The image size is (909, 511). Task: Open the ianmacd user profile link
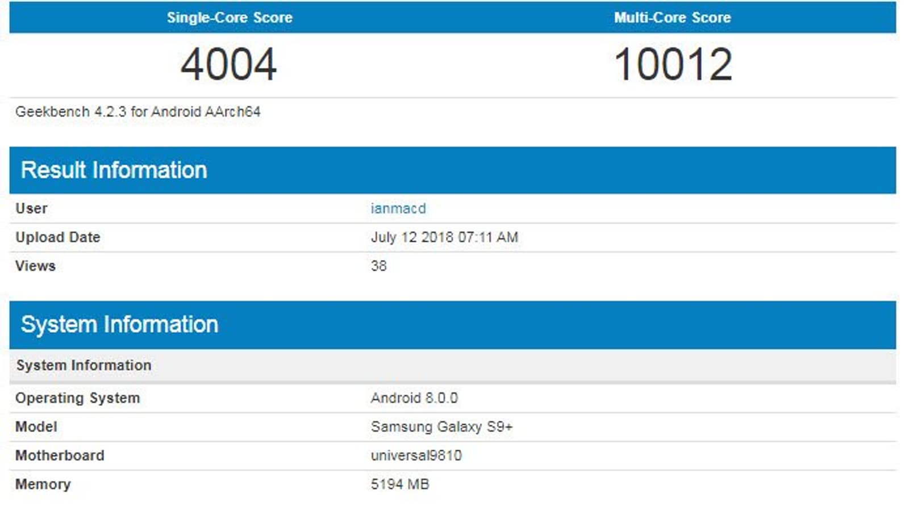click(x=398, y=208)
